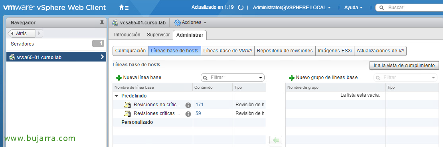Expand the Administrator@VSPHERE.LOCAL menu
The height and width of the screenshot is (147, 443).
pos(292,8)
